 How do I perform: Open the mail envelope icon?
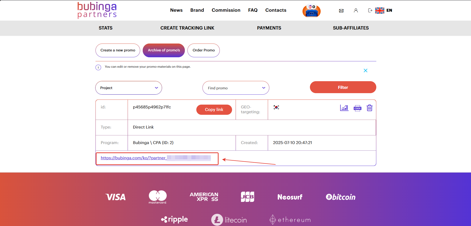pyautogui.click(x=341, y=11)
